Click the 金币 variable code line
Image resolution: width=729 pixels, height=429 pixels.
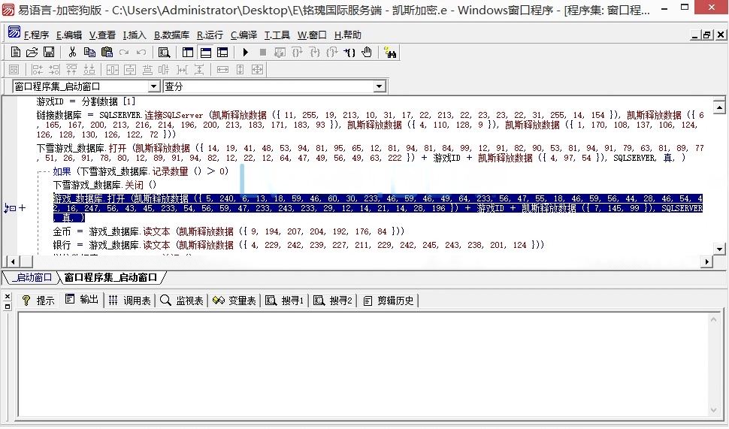click(228, 231)
